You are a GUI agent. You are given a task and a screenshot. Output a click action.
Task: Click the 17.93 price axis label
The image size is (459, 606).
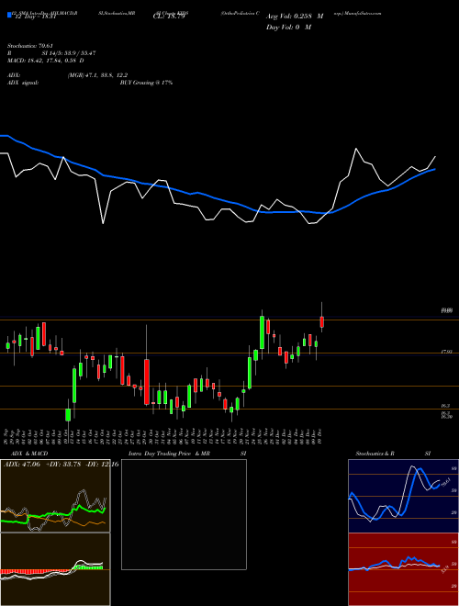click(x=446, y=352)
